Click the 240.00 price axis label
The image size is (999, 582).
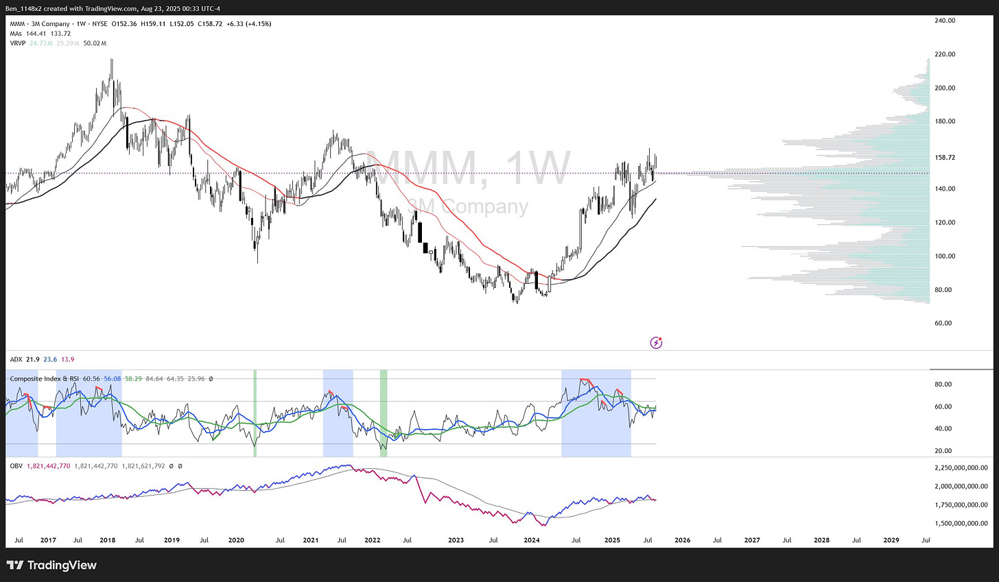point(945,21)
